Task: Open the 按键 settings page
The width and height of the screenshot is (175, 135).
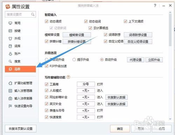Action: coord(20,31)
